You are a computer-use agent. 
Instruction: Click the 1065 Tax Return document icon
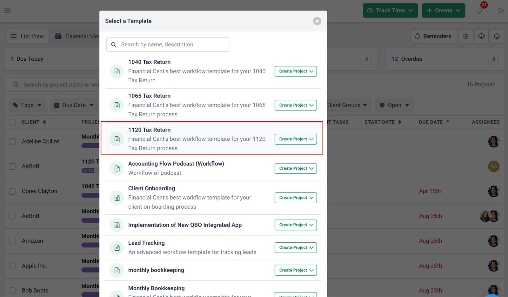(117, 105)
